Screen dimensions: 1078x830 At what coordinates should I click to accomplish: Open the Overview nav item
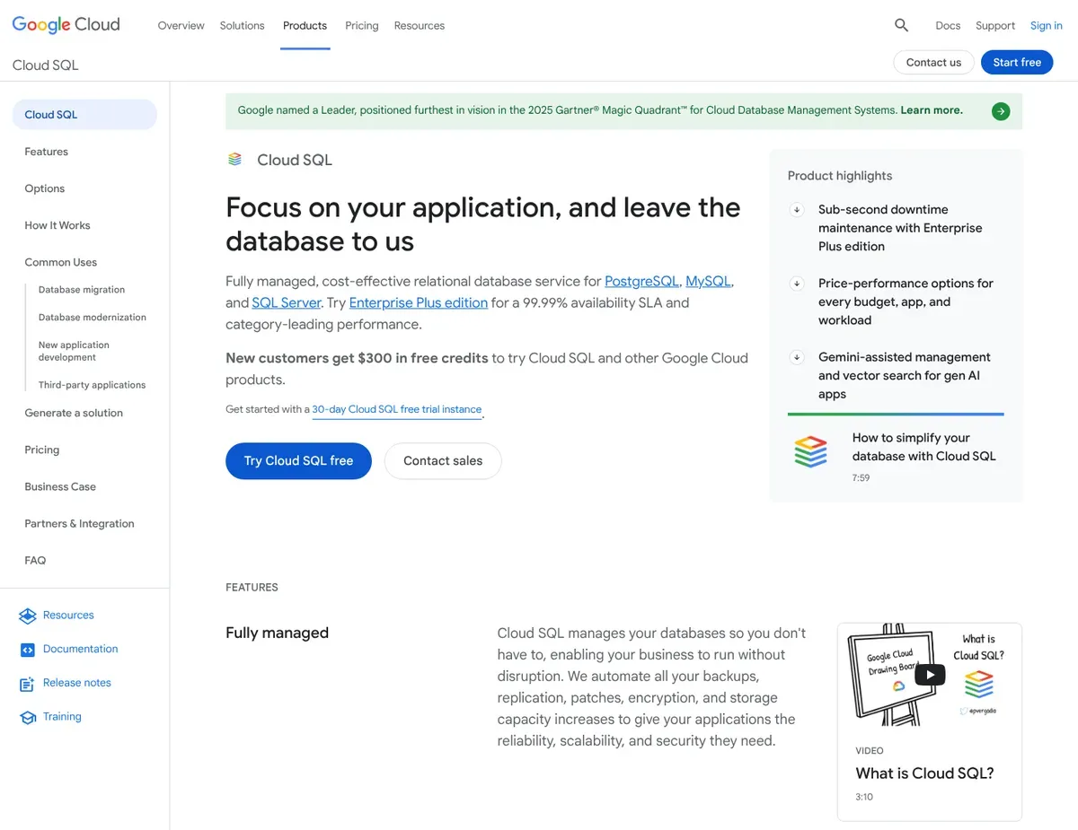click(x=181, y=25)
